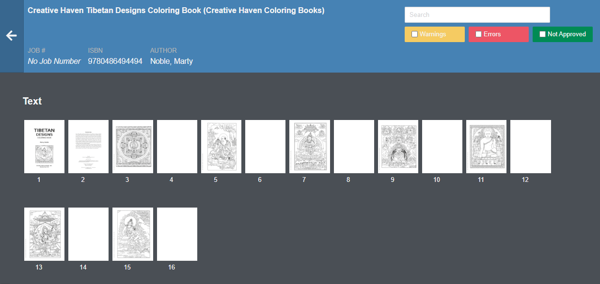Open page 3 mandala thumbnail
This screenshot has width=600, height=284.
click(133, 147)
